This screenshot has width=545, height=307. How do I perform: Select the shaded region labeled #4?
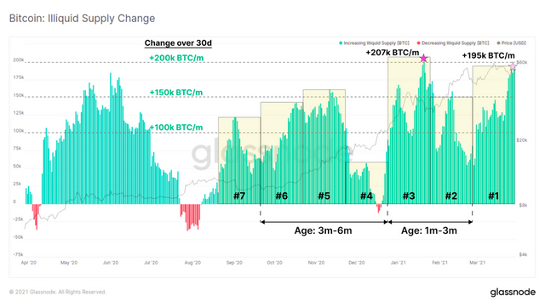[366, 183]
